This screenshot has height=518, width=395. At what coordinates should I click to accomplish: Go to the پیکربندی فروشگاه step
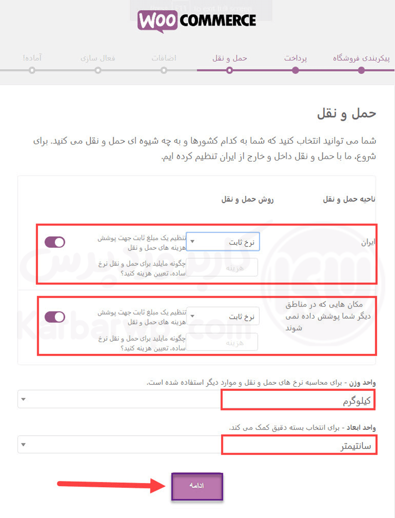coord(361,58)
